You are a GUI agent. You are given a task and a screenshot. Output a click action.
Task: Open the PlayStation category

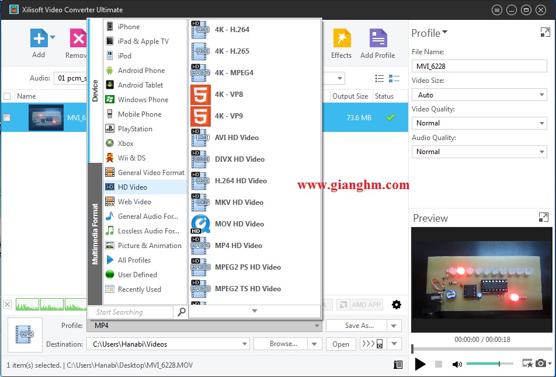point(145,129)
